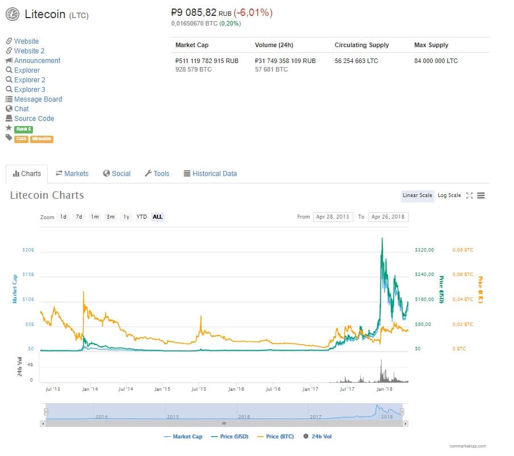514x456 pixels.
Task: Open the Website 2 link
Action: point(29,51)
